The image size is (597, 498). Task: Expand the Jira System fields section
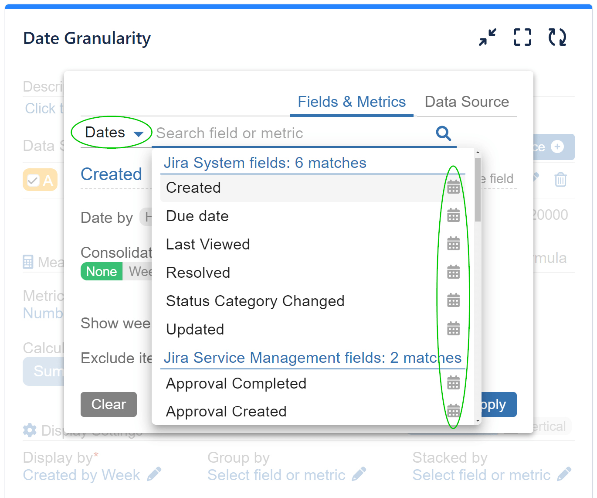click(x=265, y=162)
